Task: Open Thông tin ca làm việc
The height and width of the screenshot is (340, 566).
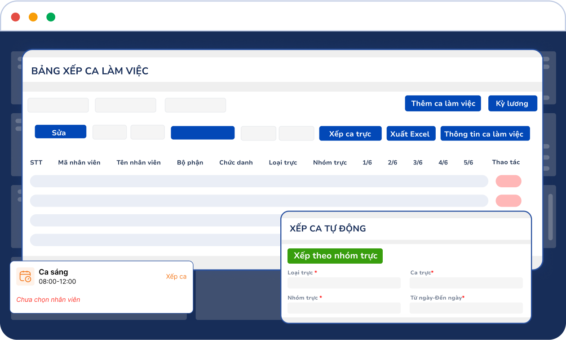Action: (x=485, y=133)
